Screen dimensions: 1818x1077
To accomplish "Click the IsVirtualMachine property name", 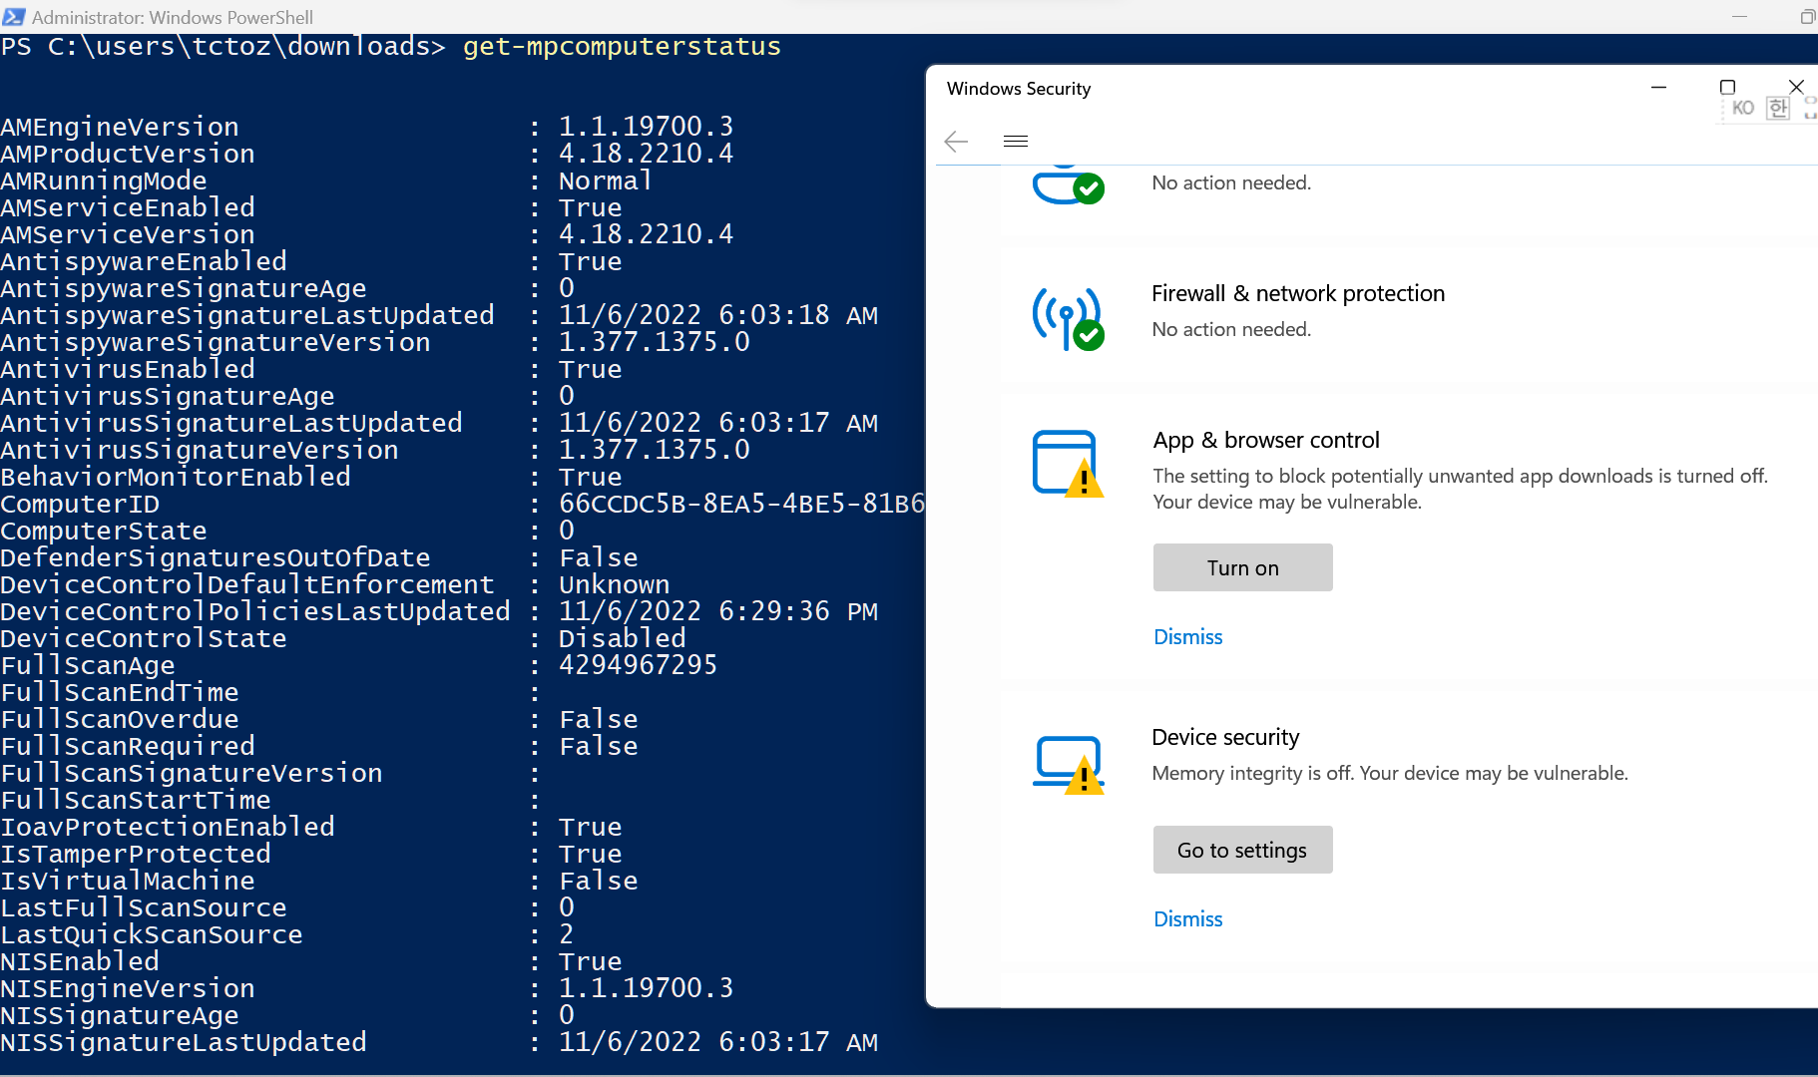I will tap(128, 881).
